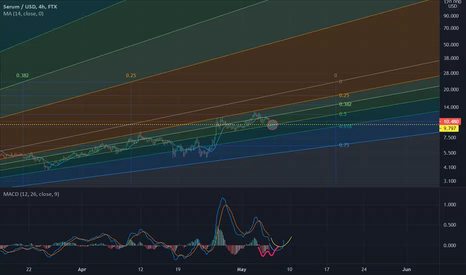Click the 7.500 price axis value
Viewport: 466px width, 275px height.
coord(449,137)
